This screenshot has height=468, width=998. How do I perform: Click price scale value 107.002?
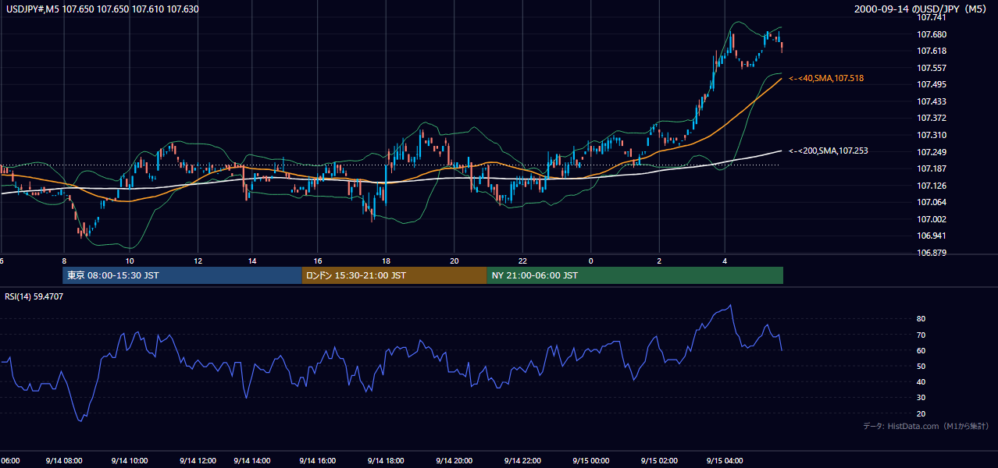click(932, 219)
